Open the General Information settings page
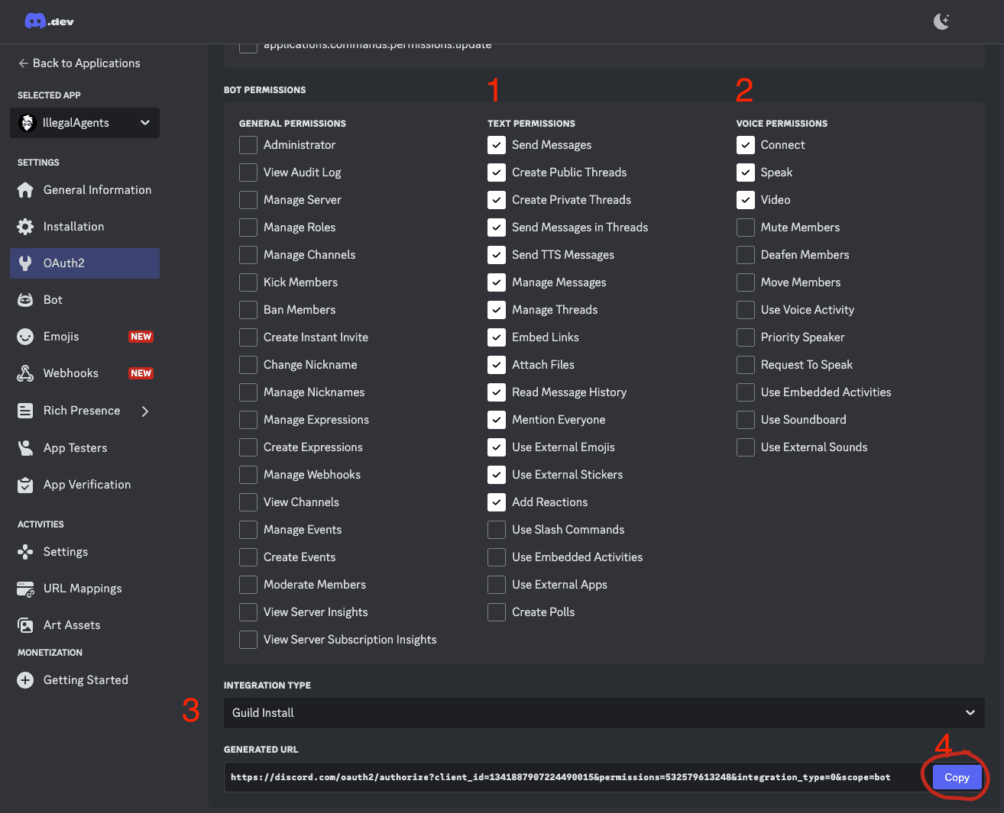Screen dimensions: 1004x813 point(85,190)
